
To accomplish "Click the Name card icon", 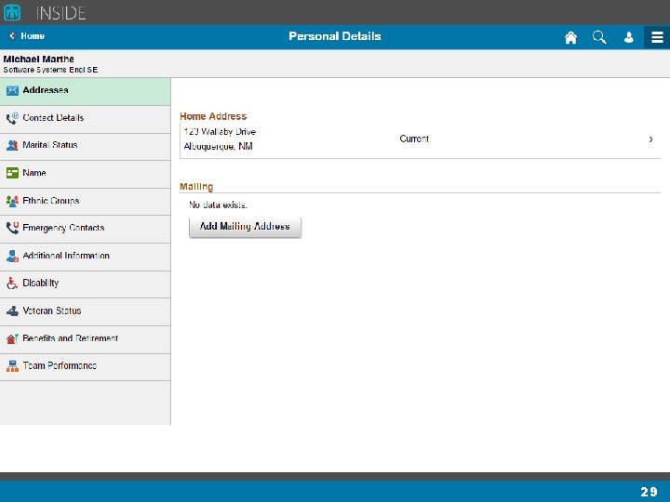I will click(12, 173).
